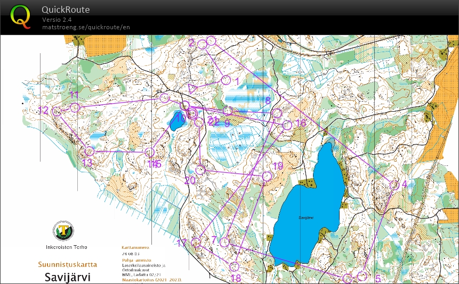The height and width of the screenshot is (284, 459).
Task: Select control circle number 12
Action: 57,111
